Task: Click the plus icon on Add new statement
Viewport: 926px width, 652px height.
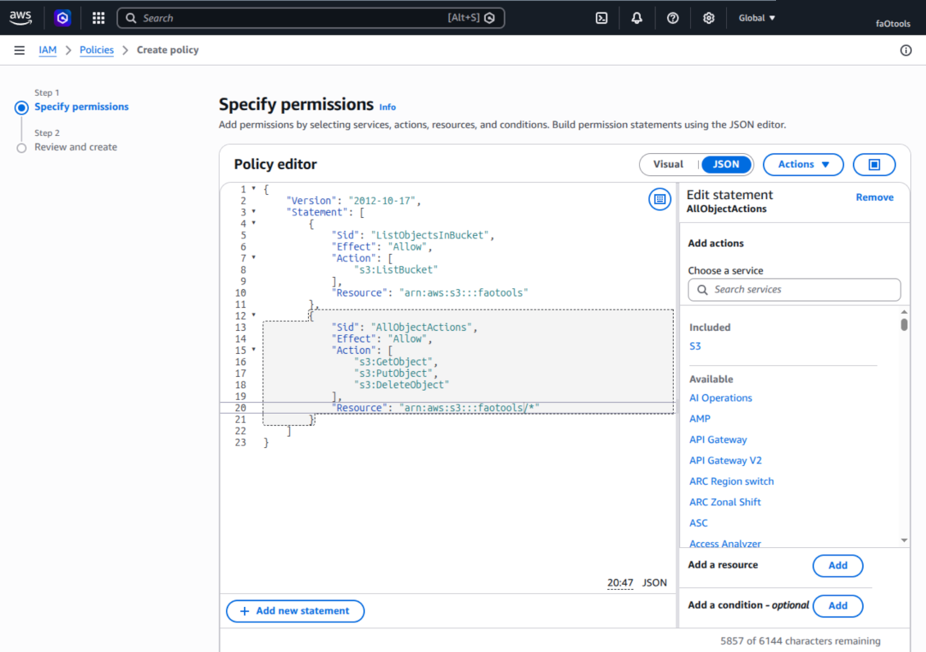Action: [244, 611]
